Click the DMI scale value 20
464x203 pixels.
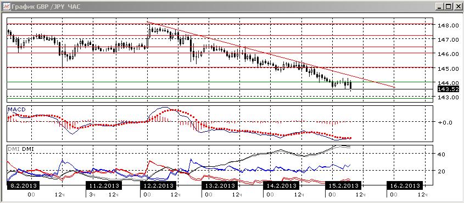[442, 171]
